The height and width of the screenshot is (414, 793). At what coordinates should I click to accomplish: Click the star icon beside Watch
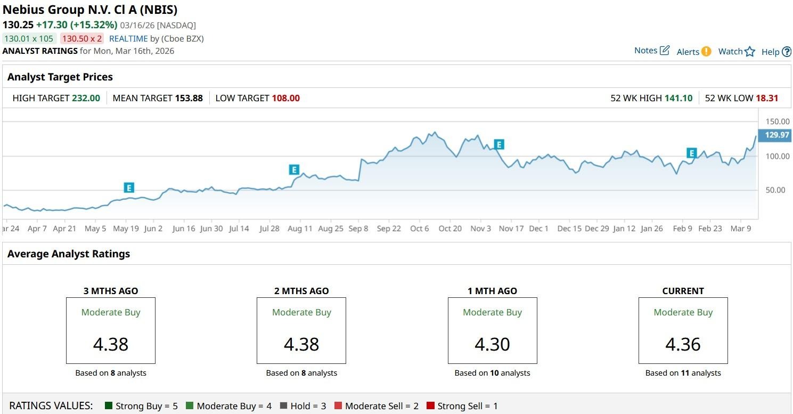click(750, 52)
